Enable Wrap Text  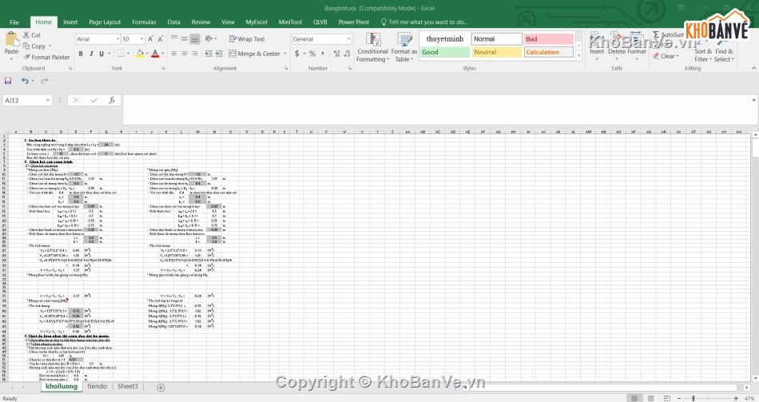pyautogui.click(x=247, y=38)
